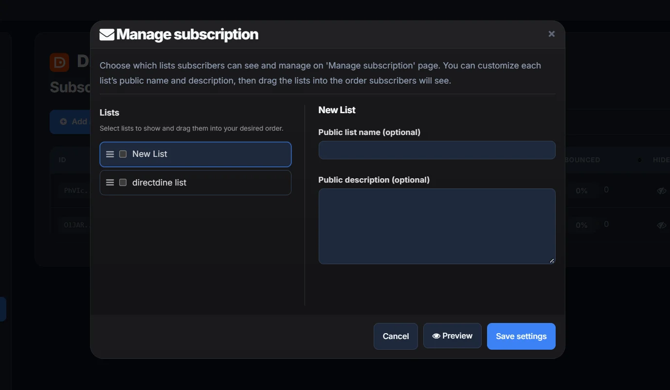
Task: Sort by the BOUNCED column arrow
Action: tap(639, 160)
